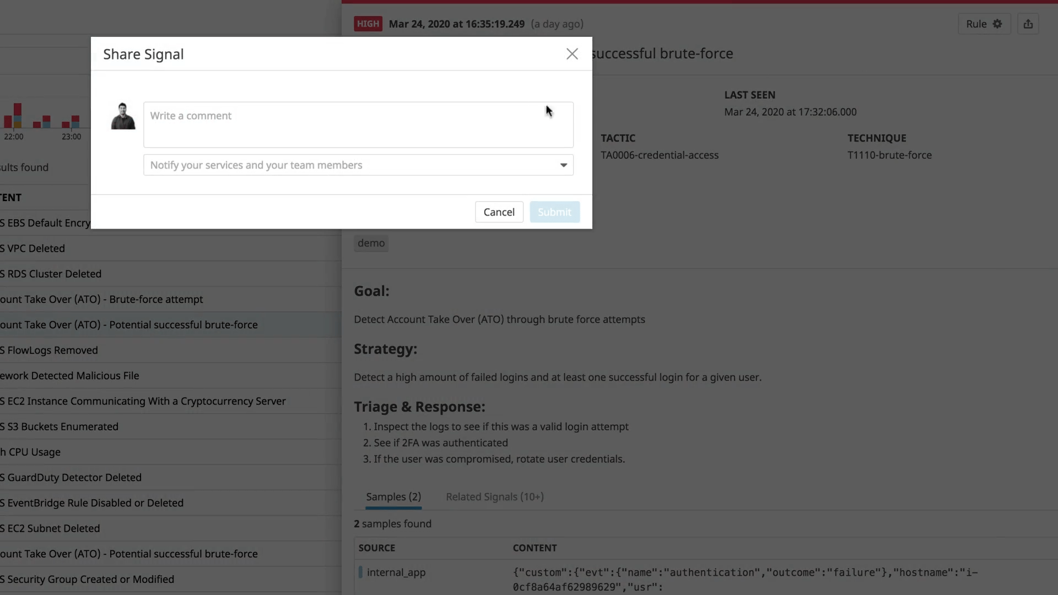
Task: Select the Brute-force attempt signal row
Action: (x=171, y=299)
